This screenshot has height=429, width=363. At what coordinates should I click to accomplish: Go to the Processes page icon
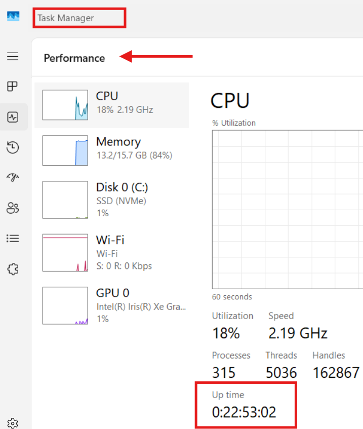pyautogui.click(x=13, y=87)
